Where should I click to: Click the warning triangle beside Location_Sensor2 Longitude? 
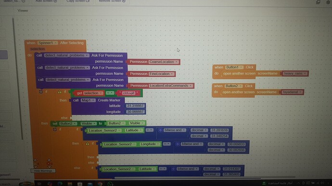(x=87, y=143)
